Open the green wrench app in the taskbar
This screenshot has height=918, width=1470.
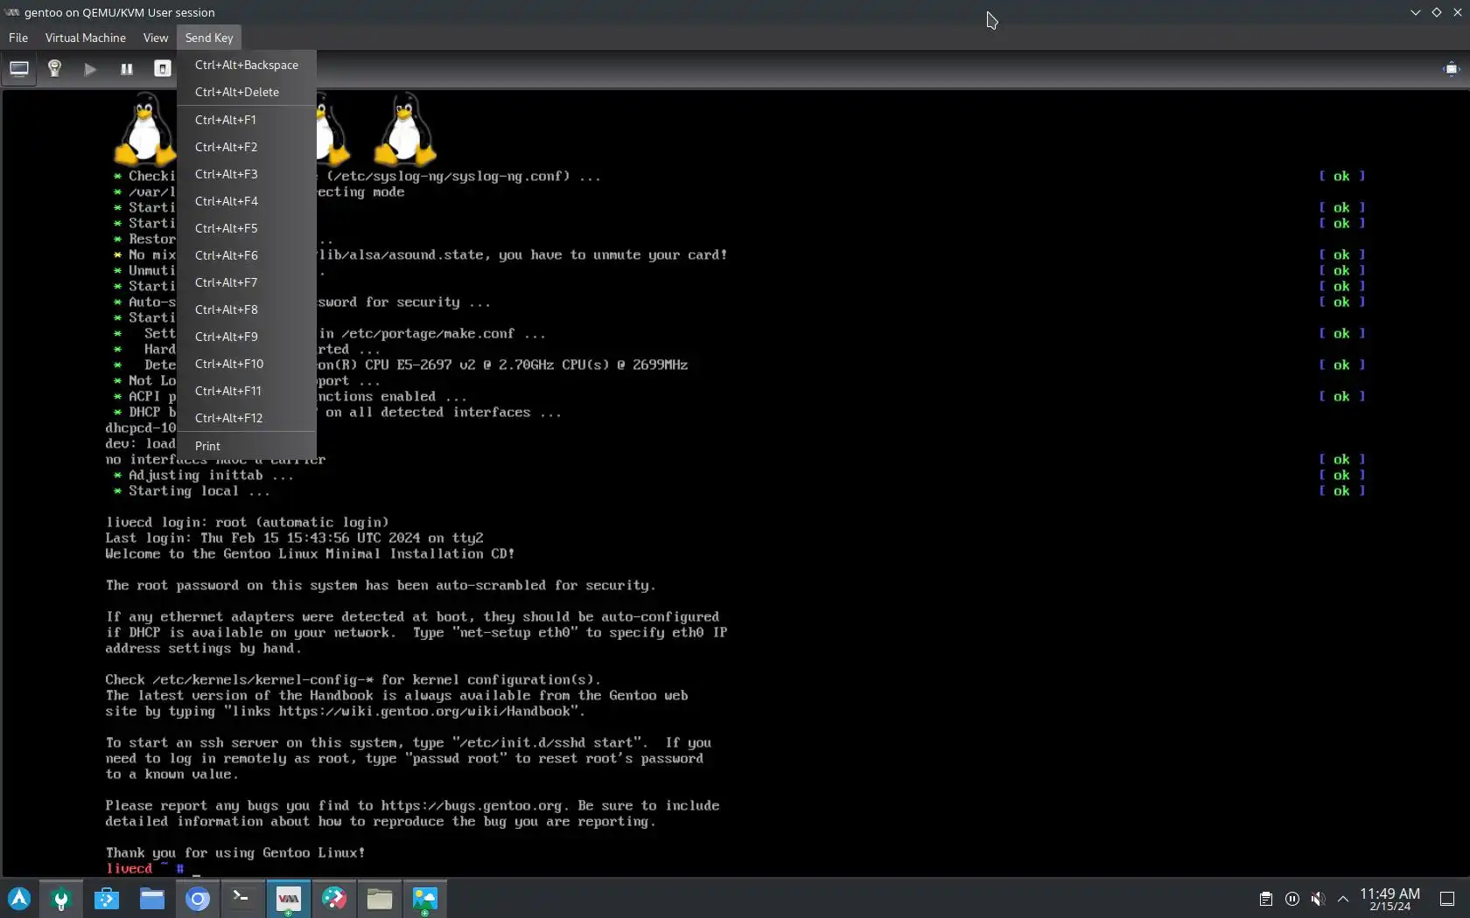[x=61, y=898]
